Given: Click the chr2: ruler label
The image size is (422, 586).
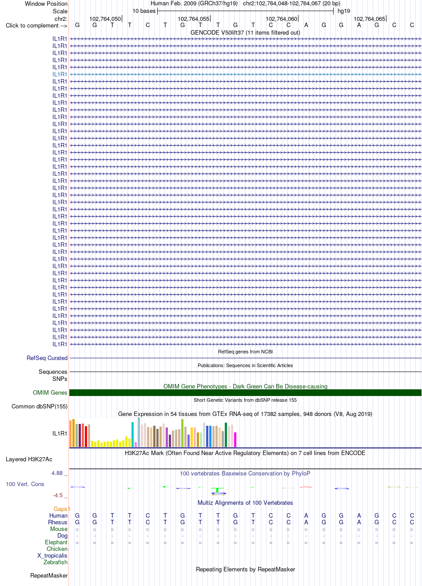Looking at the screenshot, I should click(x=61, y=19).
